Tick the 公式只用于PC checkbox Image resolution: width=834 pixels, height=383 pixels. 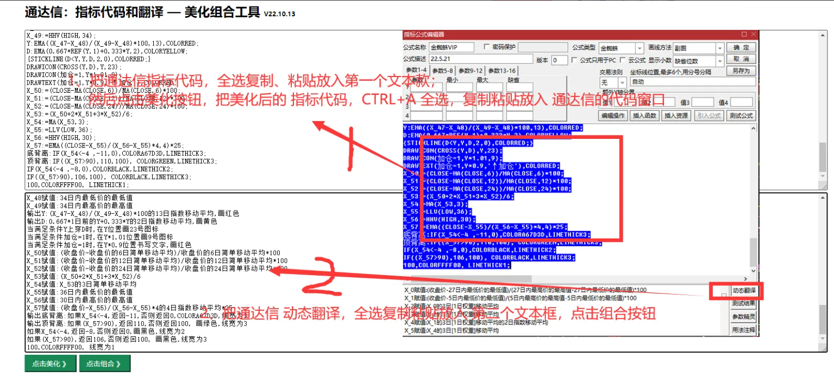click(575, 60)
